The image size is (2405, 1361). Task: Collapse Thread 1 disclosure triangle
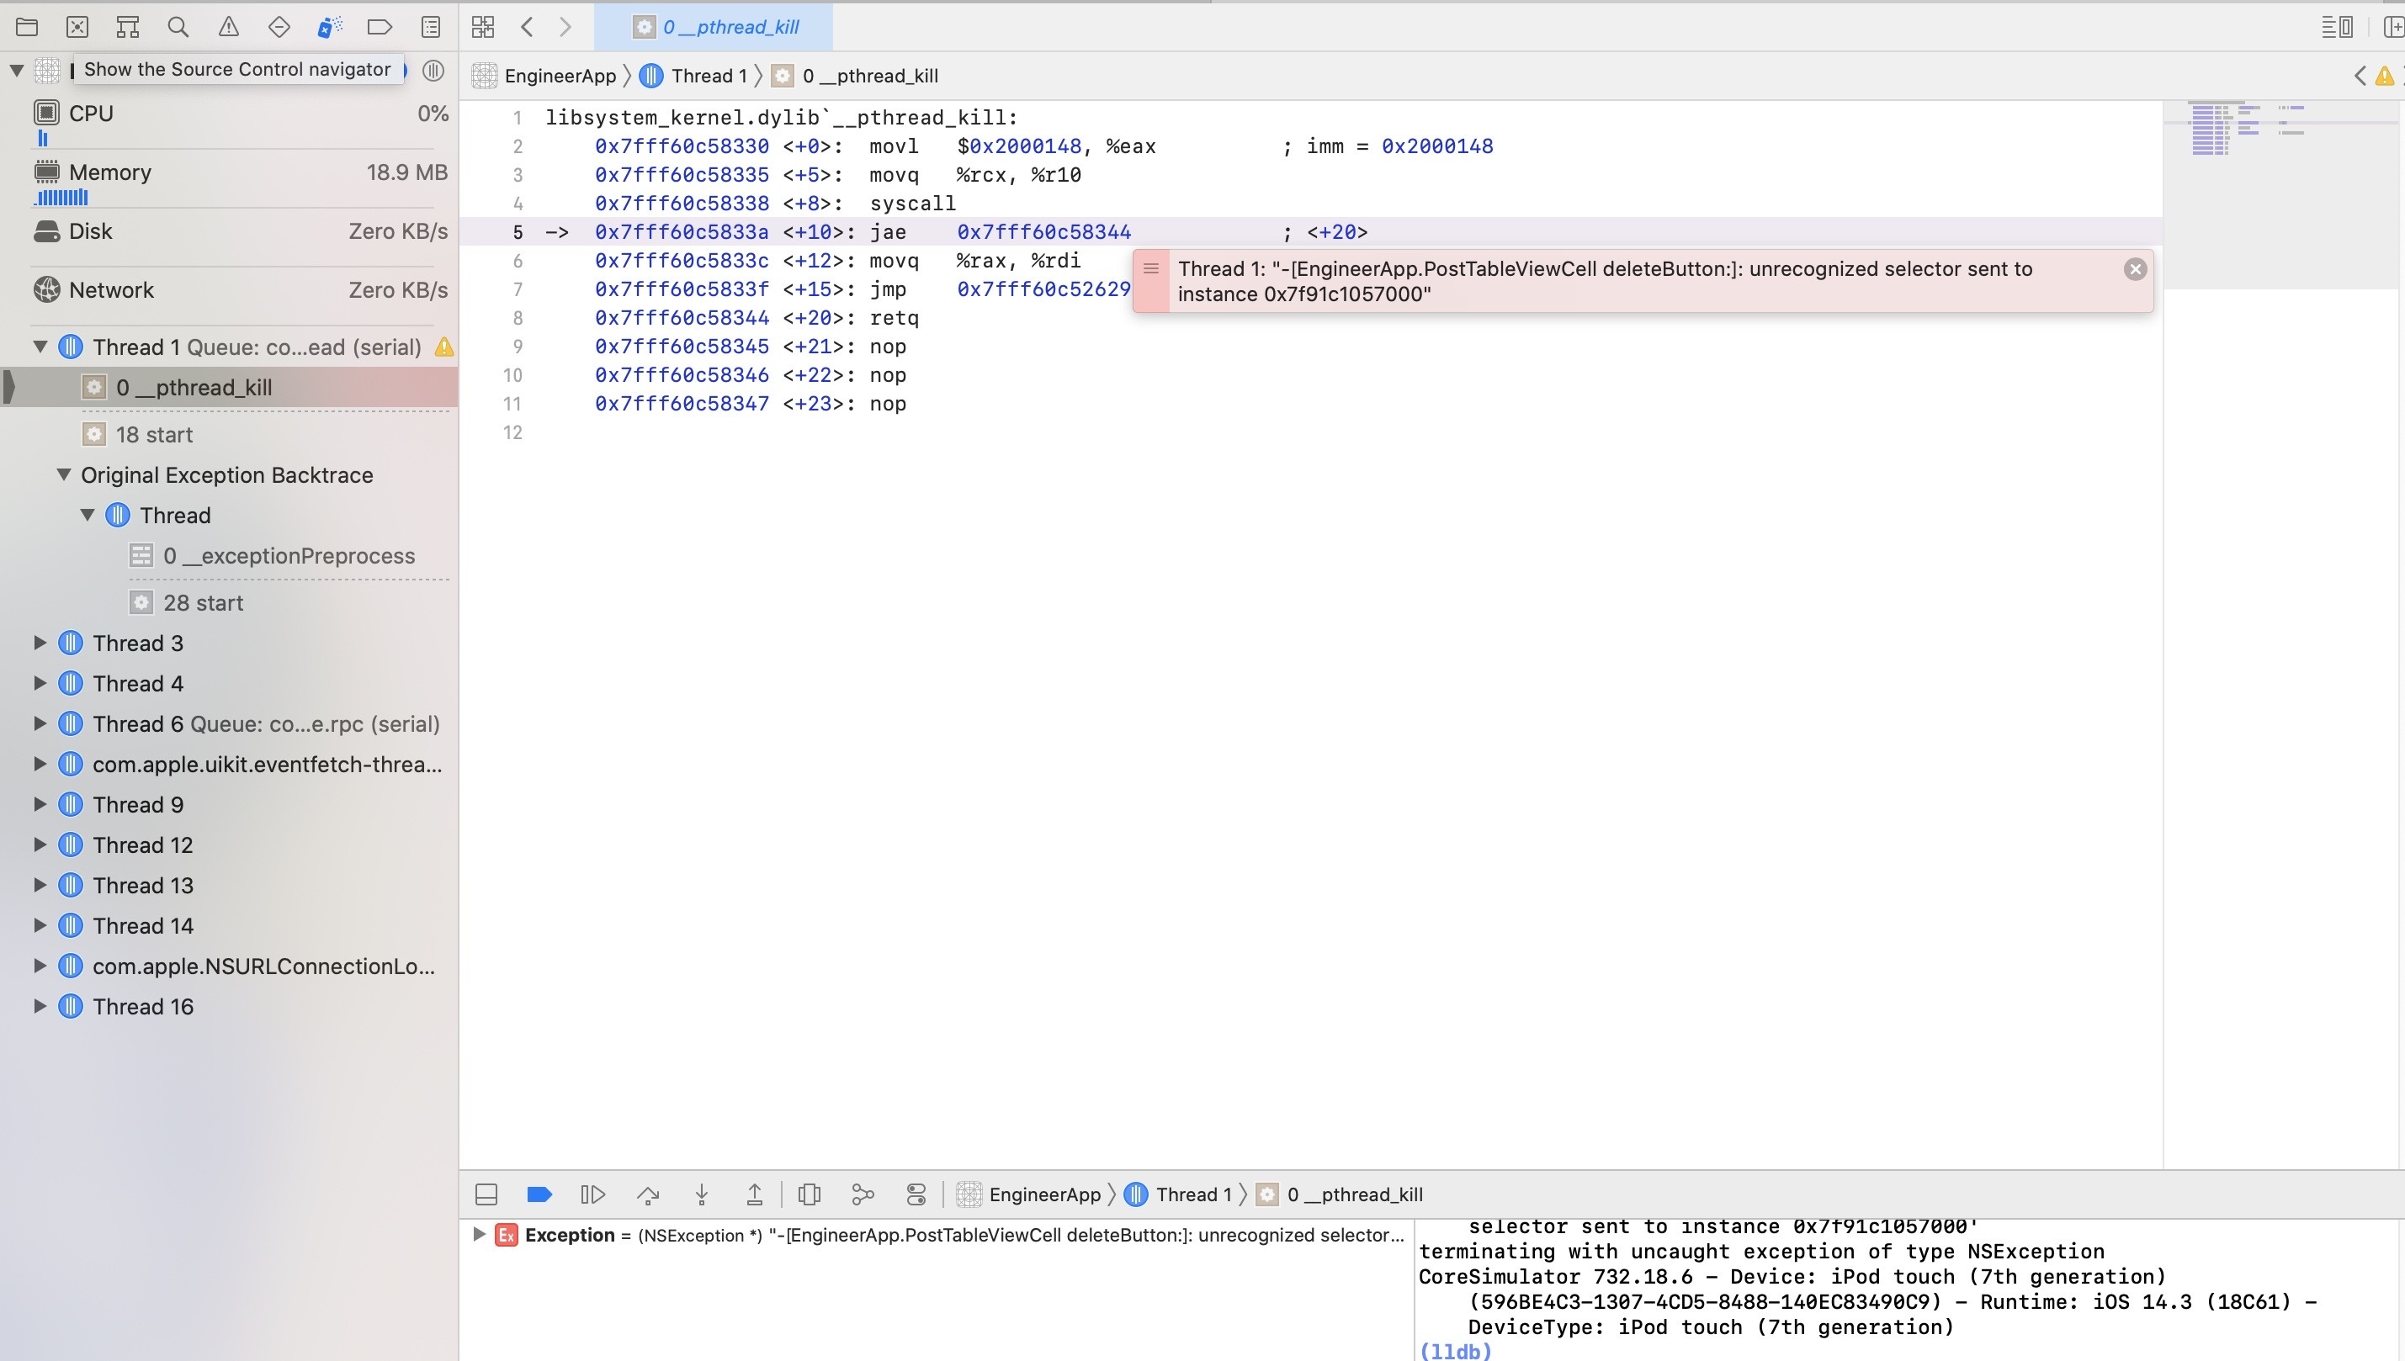40,347
